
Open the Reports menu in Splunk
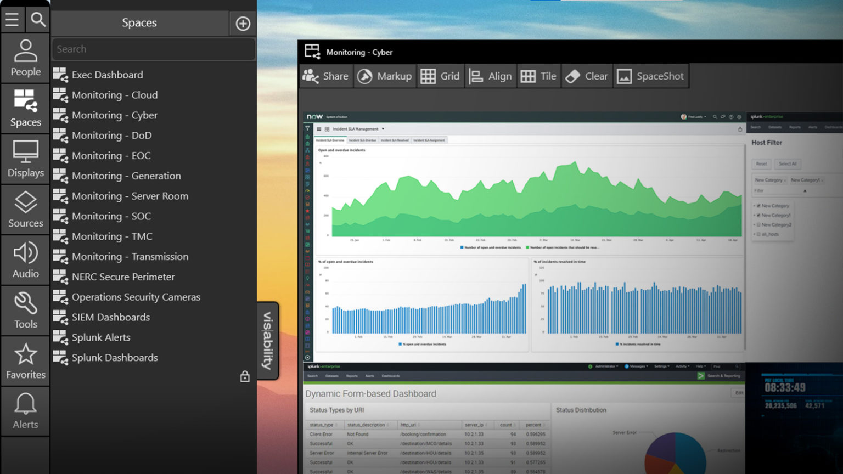pyautogui.click(x=352, y=376)
